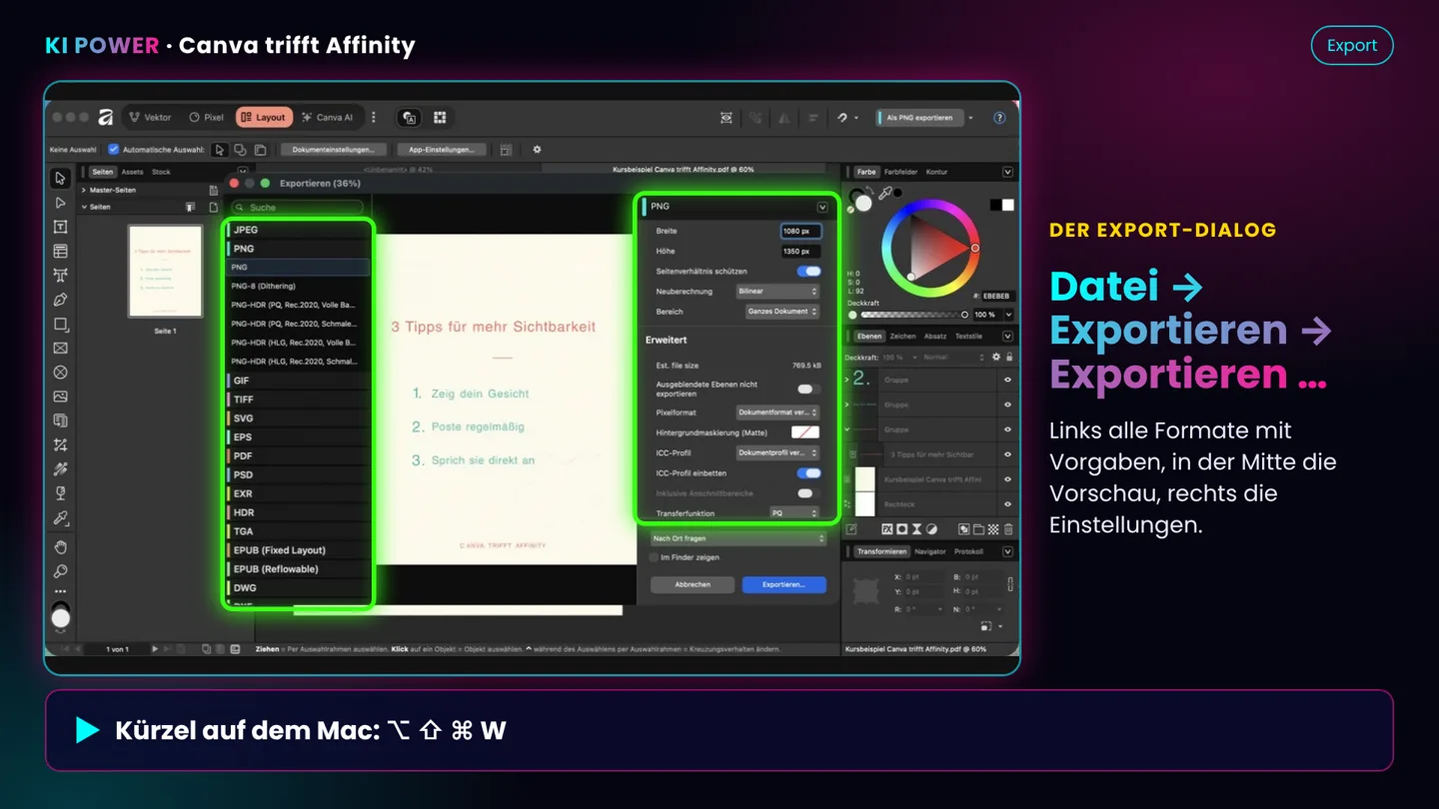Choose the Frame Text tool icon
The height and width of the screenshot is (809, 1439).
(61, 227)
